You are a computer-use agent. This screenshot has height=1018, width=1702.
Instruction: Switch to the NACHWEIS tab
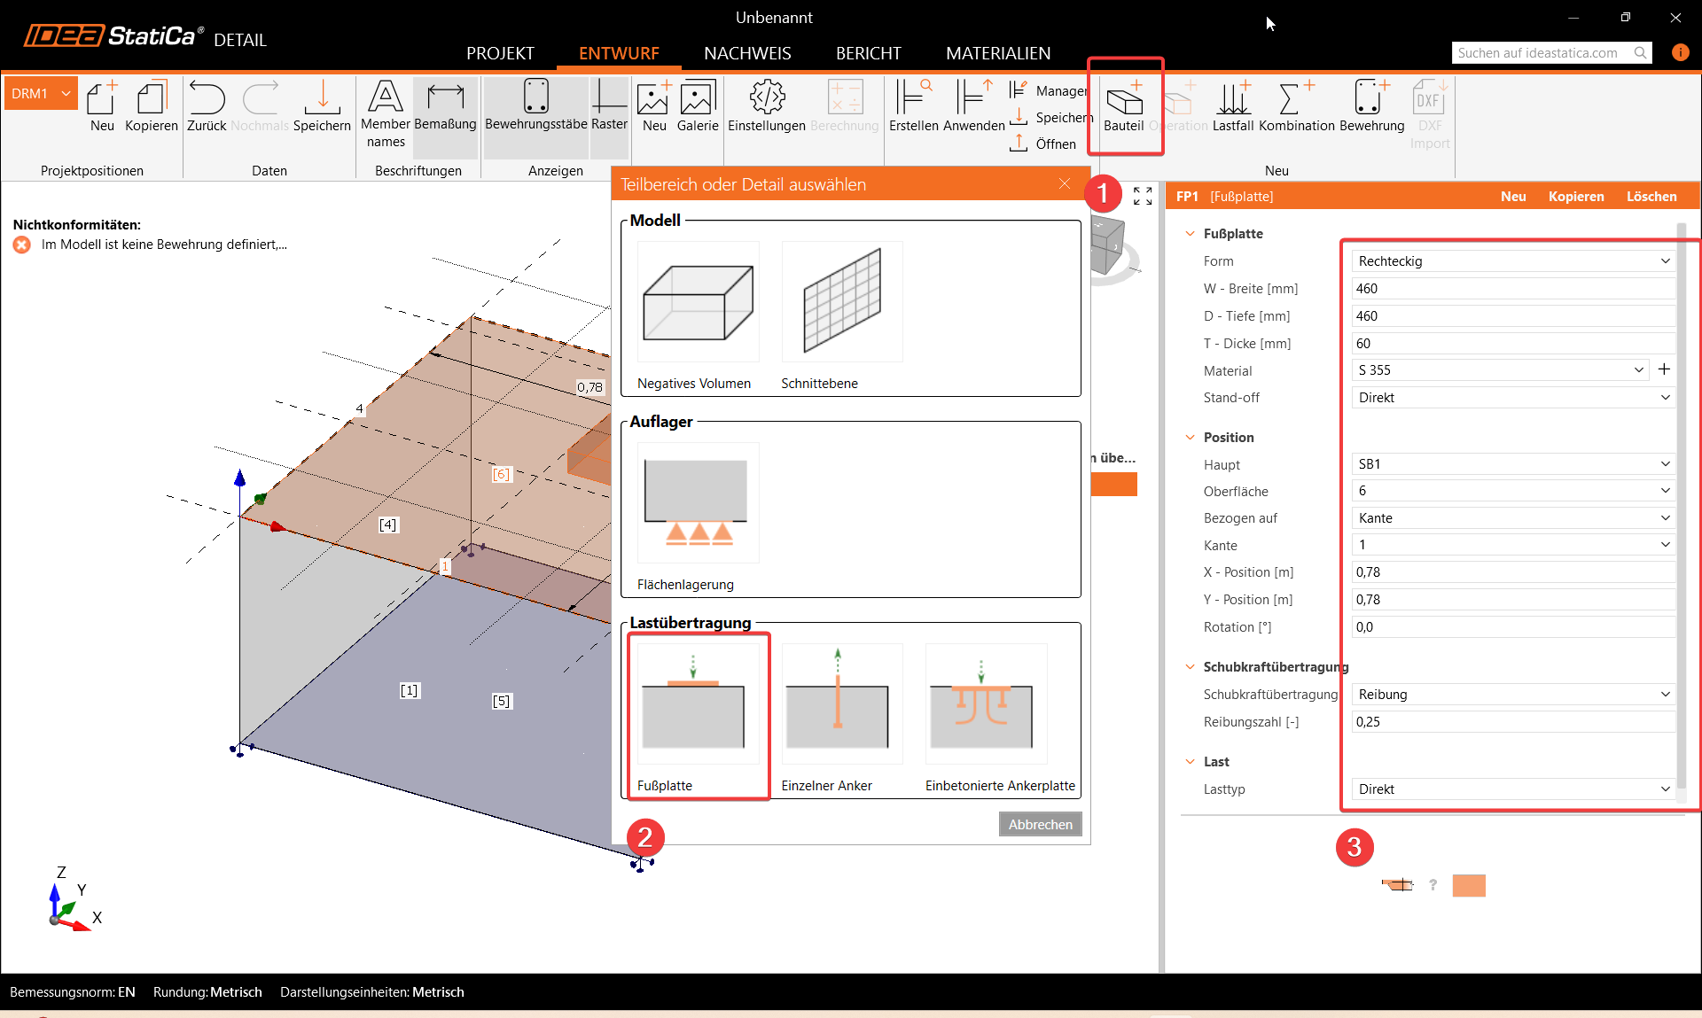coord(746,53)
